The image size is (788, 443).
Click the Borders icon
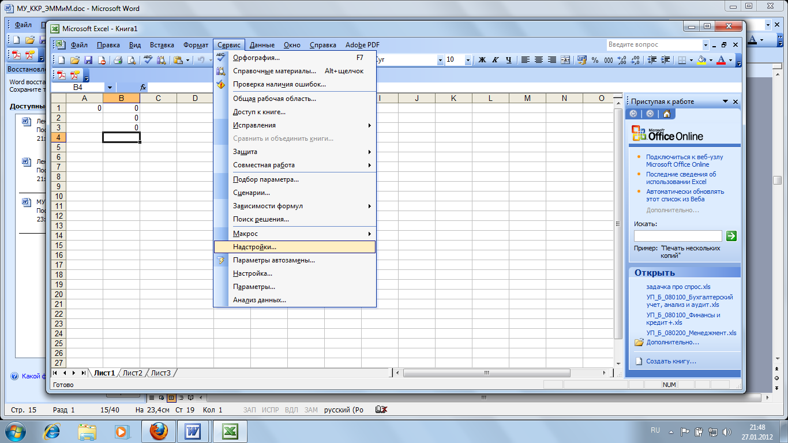tap(682, 60)
